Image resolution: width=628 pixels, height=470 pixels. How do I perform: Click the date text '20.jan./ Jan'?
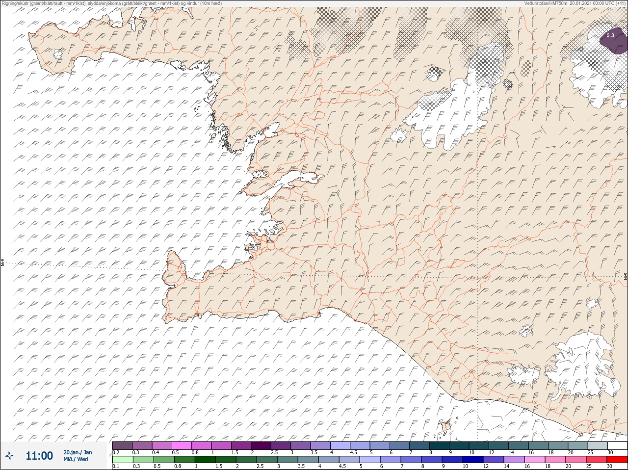[x=78, y=452]
